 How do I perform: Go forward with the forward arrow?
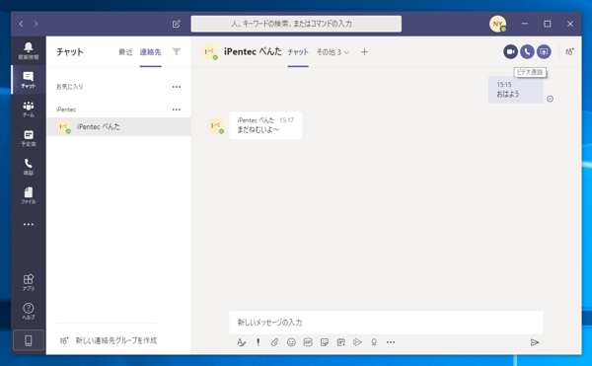point(36,24)
